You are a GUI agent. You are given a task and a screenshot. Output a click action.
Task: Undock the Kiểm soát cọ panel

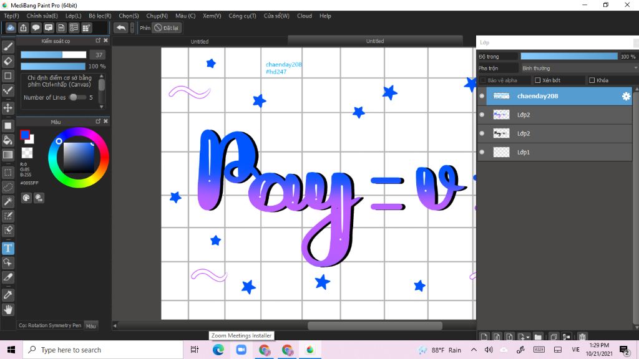coord(98,41)
